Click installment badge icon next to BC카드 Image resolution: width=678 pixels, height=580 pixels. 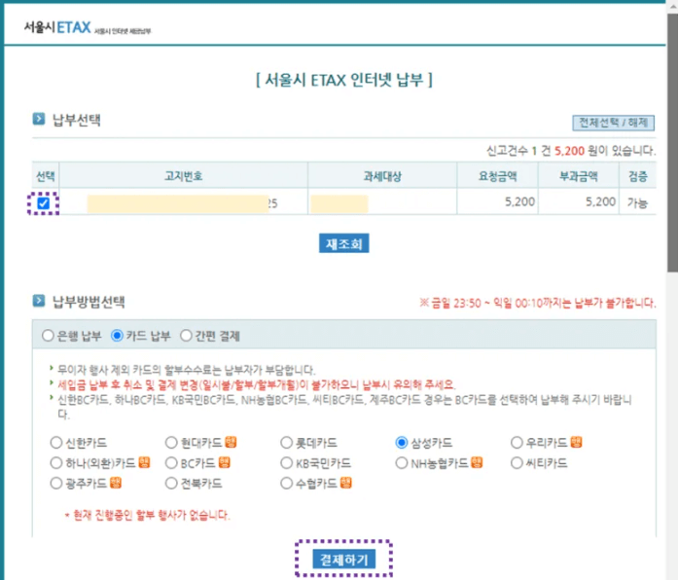pyautogui.click(x=224, y=462)
